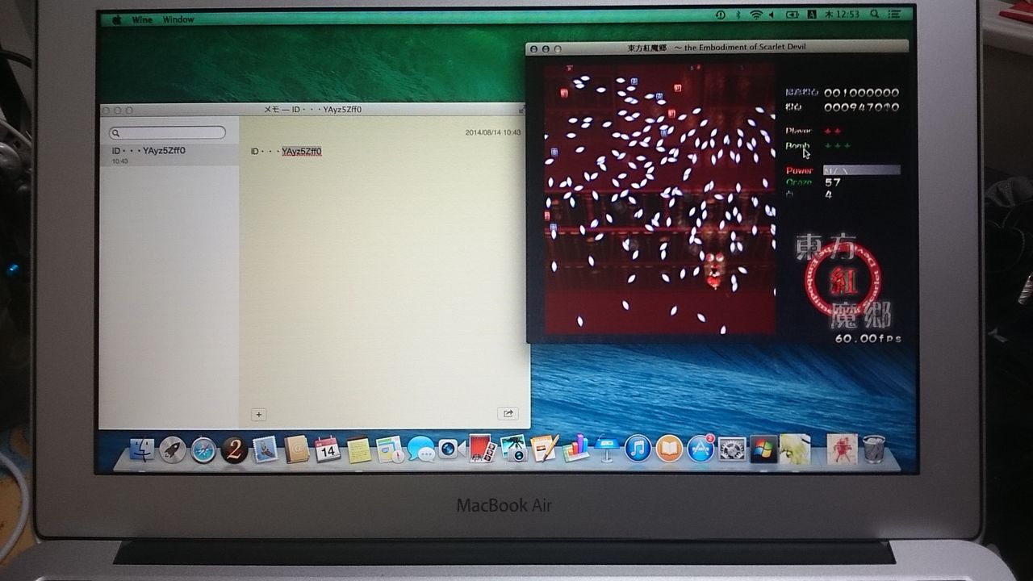
Task: Check battery status in menu bar
Action: point(792,15)
